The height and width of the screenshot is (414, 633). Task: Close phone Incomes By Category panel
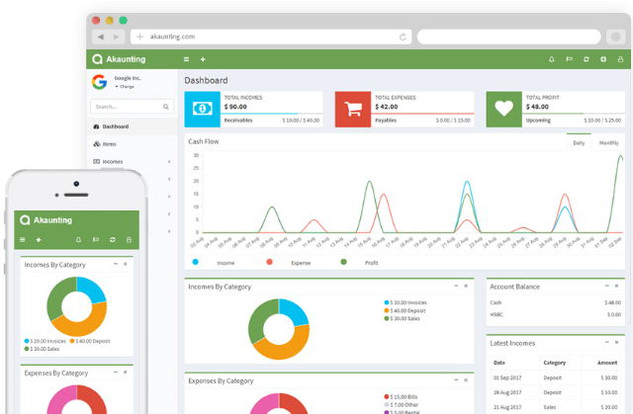point(126,264)
